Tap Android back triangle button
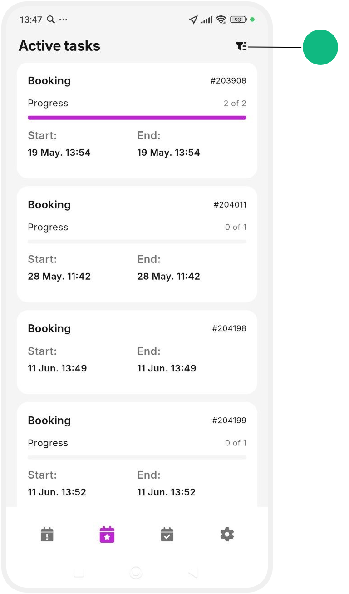This screenshot has height=594, width=349. tap(193, 573)
